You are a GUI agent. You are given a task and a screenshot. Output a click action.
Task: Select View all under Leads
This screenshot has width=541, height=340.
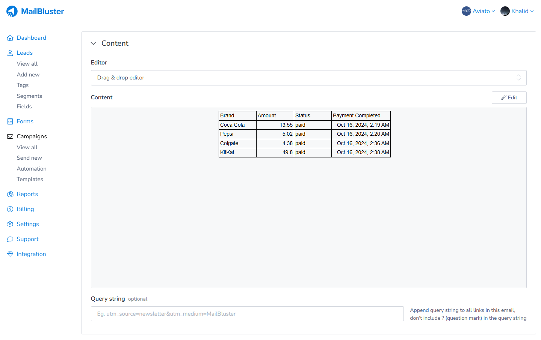[x=27, y=63]
